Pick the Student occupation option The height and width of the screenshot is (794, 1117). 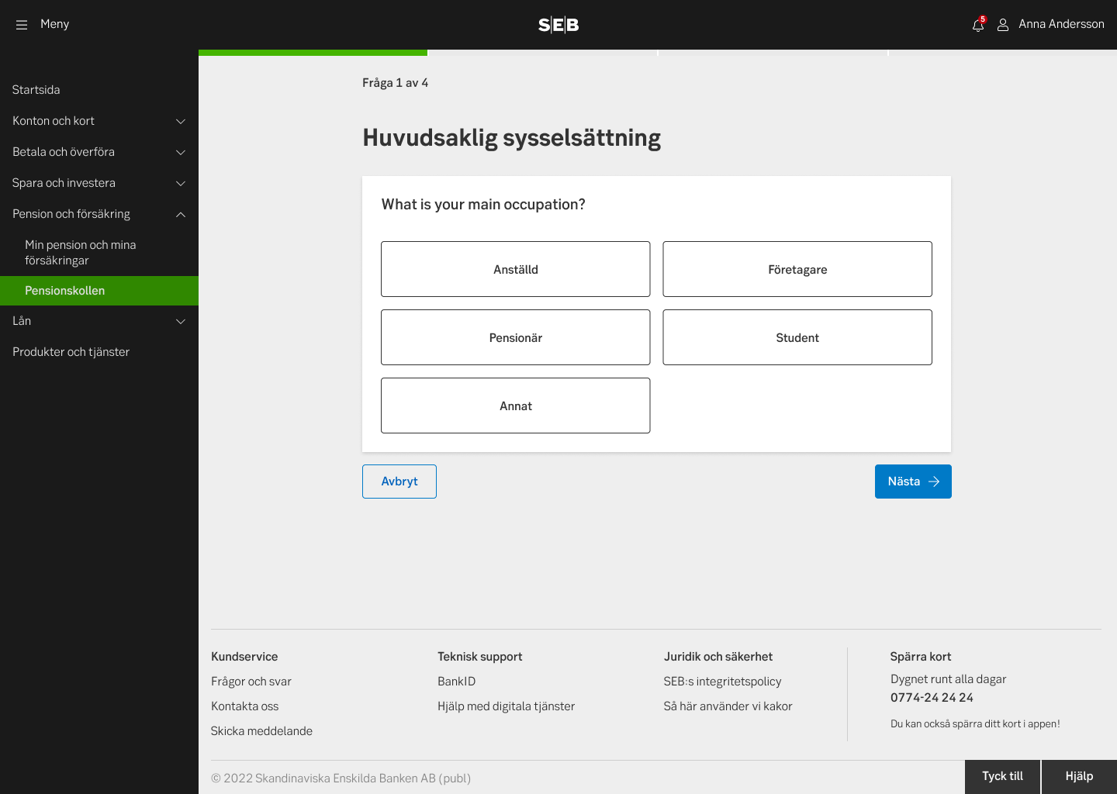[797, 337]
